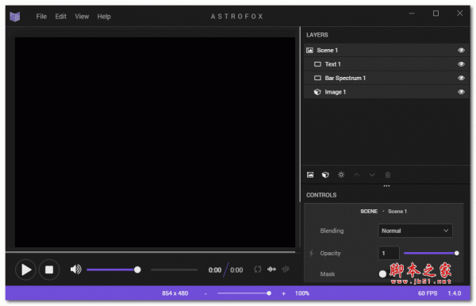
Task: Open the View menu
Action: point(82,17)
